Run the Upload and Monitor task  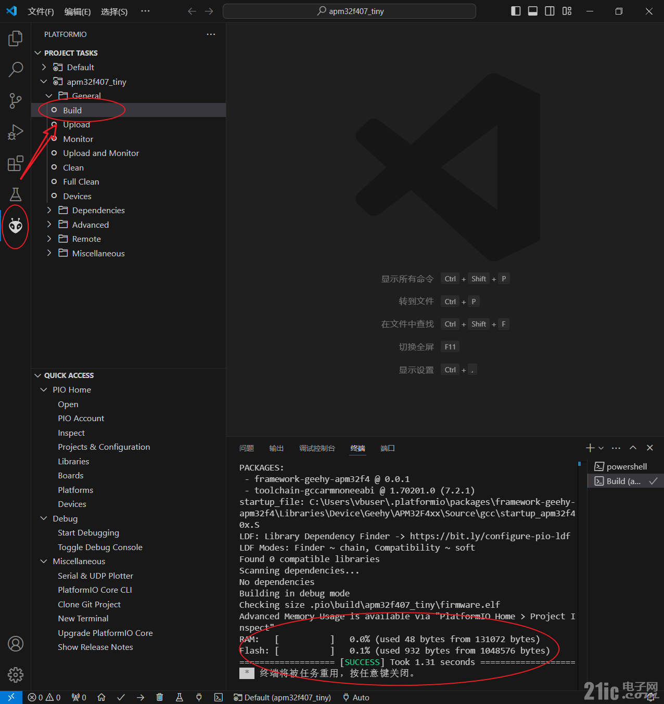click(x=129, y=153)
